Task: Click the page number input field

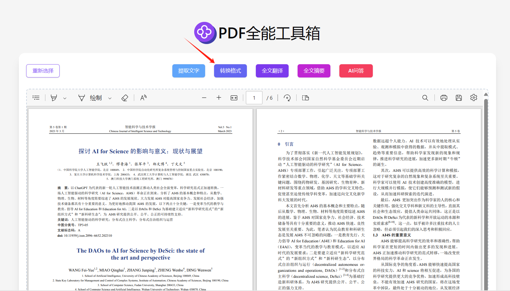Action: [x=254, y=98]
